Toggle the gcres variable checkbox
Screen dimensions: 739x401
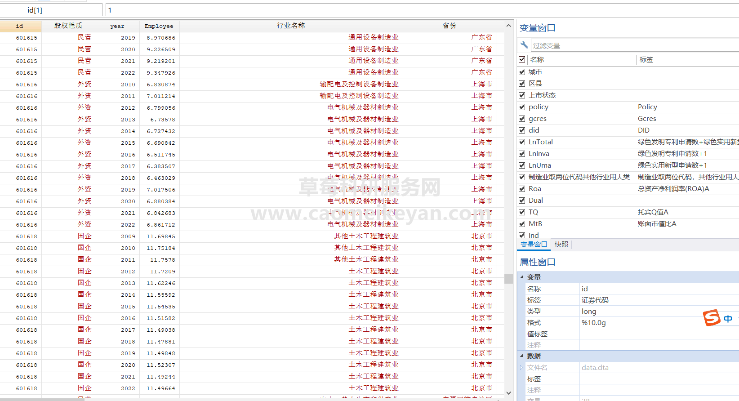point(522,119)
